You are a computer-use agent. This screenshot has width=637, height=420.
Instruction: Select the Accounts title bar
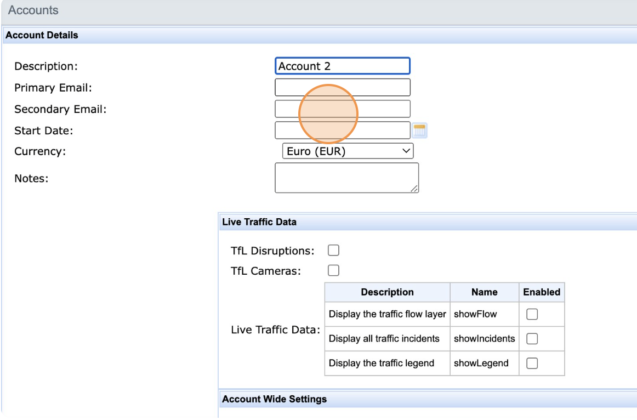coord(33,10)
